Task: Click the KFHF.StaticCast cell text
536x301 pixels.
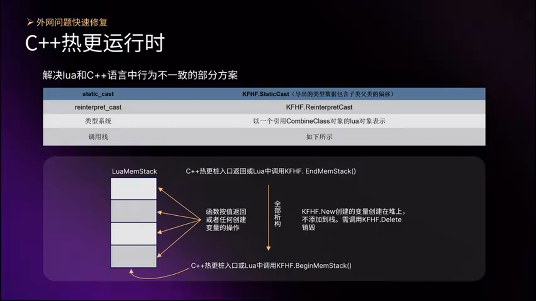Action: pyautogui.click(x=319, y=94)
